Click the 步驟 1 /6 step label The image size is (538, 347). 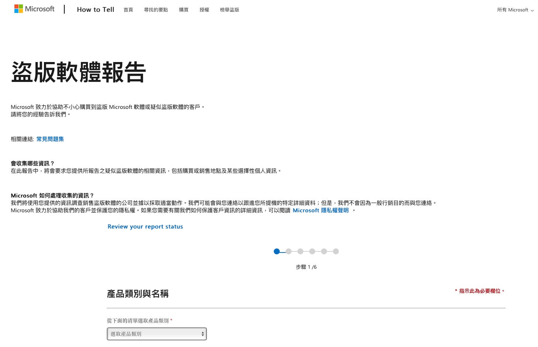306,267
